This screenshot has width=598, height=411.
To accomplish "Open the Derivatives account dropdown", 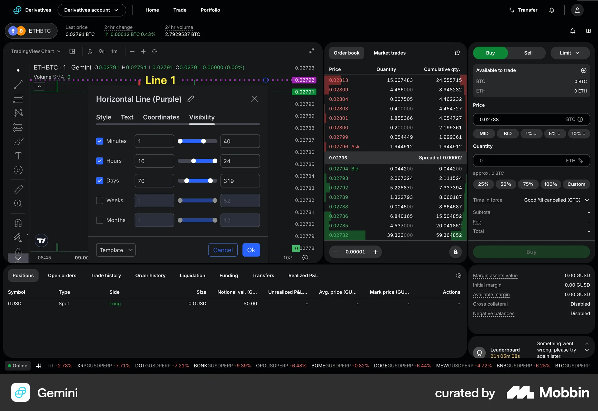I will (x=92, y=10).
